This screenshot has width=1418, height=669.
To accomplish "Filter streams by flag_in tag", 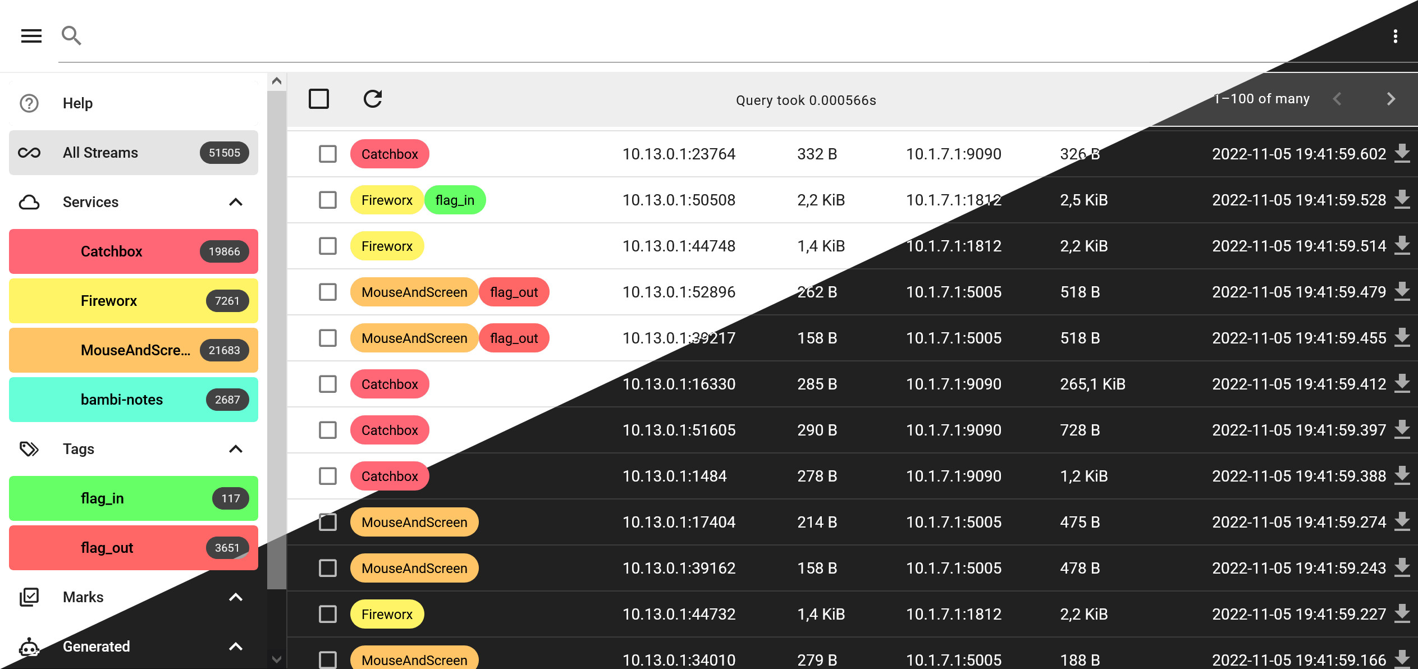I will tap(133, 498).
